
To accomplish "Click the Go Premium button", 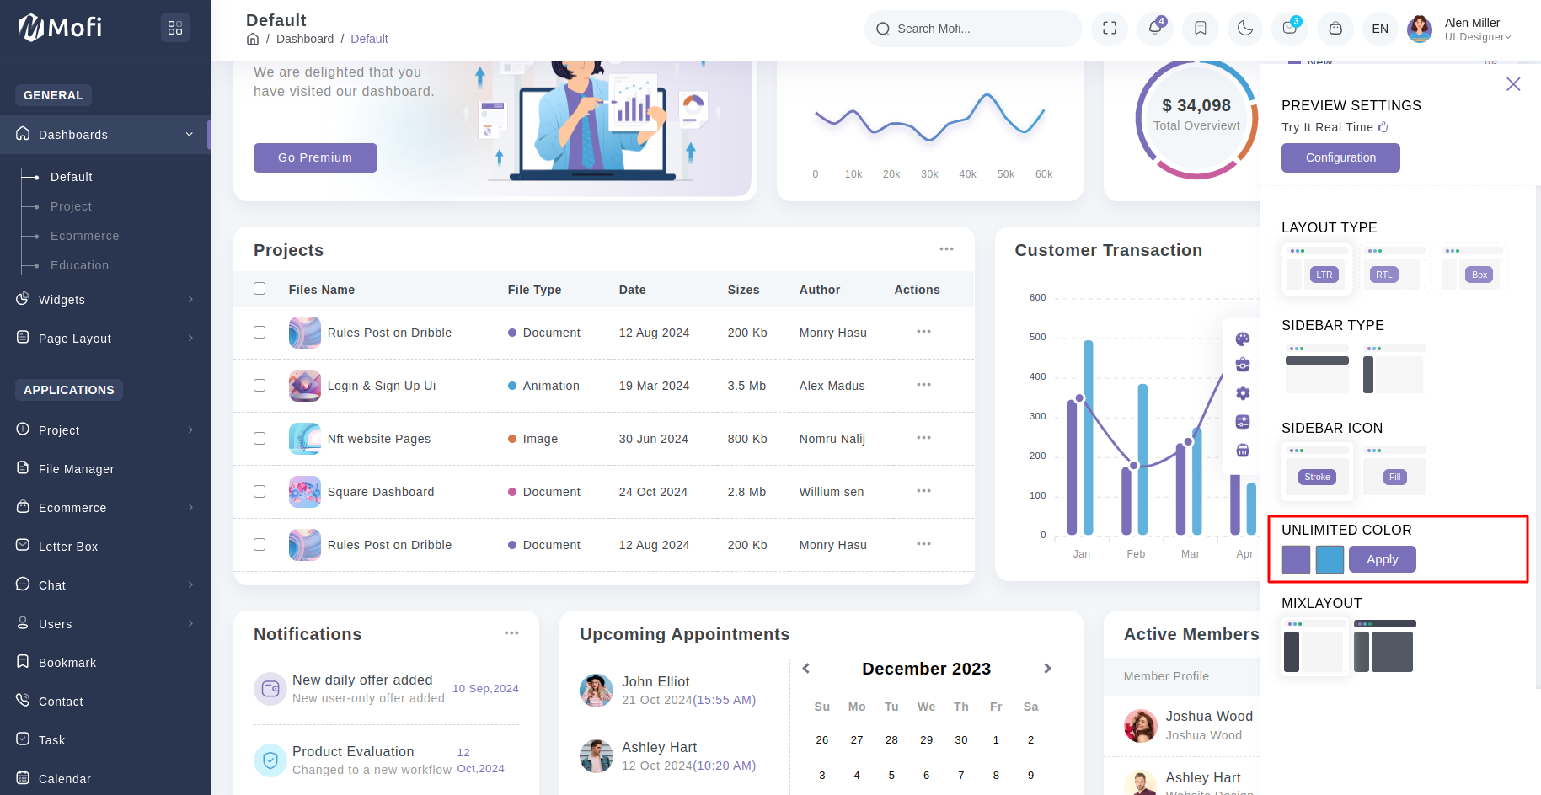I will [315, 157].
